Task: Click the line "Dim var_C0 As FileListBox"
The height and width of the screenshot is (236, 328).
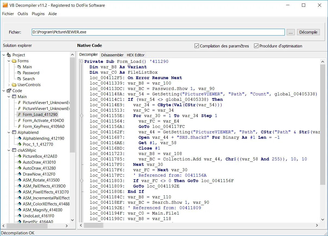Action: click(123, 72)
